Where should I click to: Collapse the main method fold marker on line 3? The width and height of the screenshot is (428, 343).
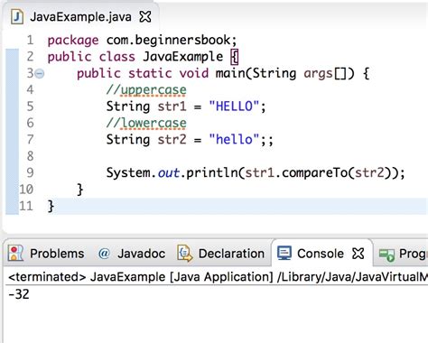(x=40, y=73)
